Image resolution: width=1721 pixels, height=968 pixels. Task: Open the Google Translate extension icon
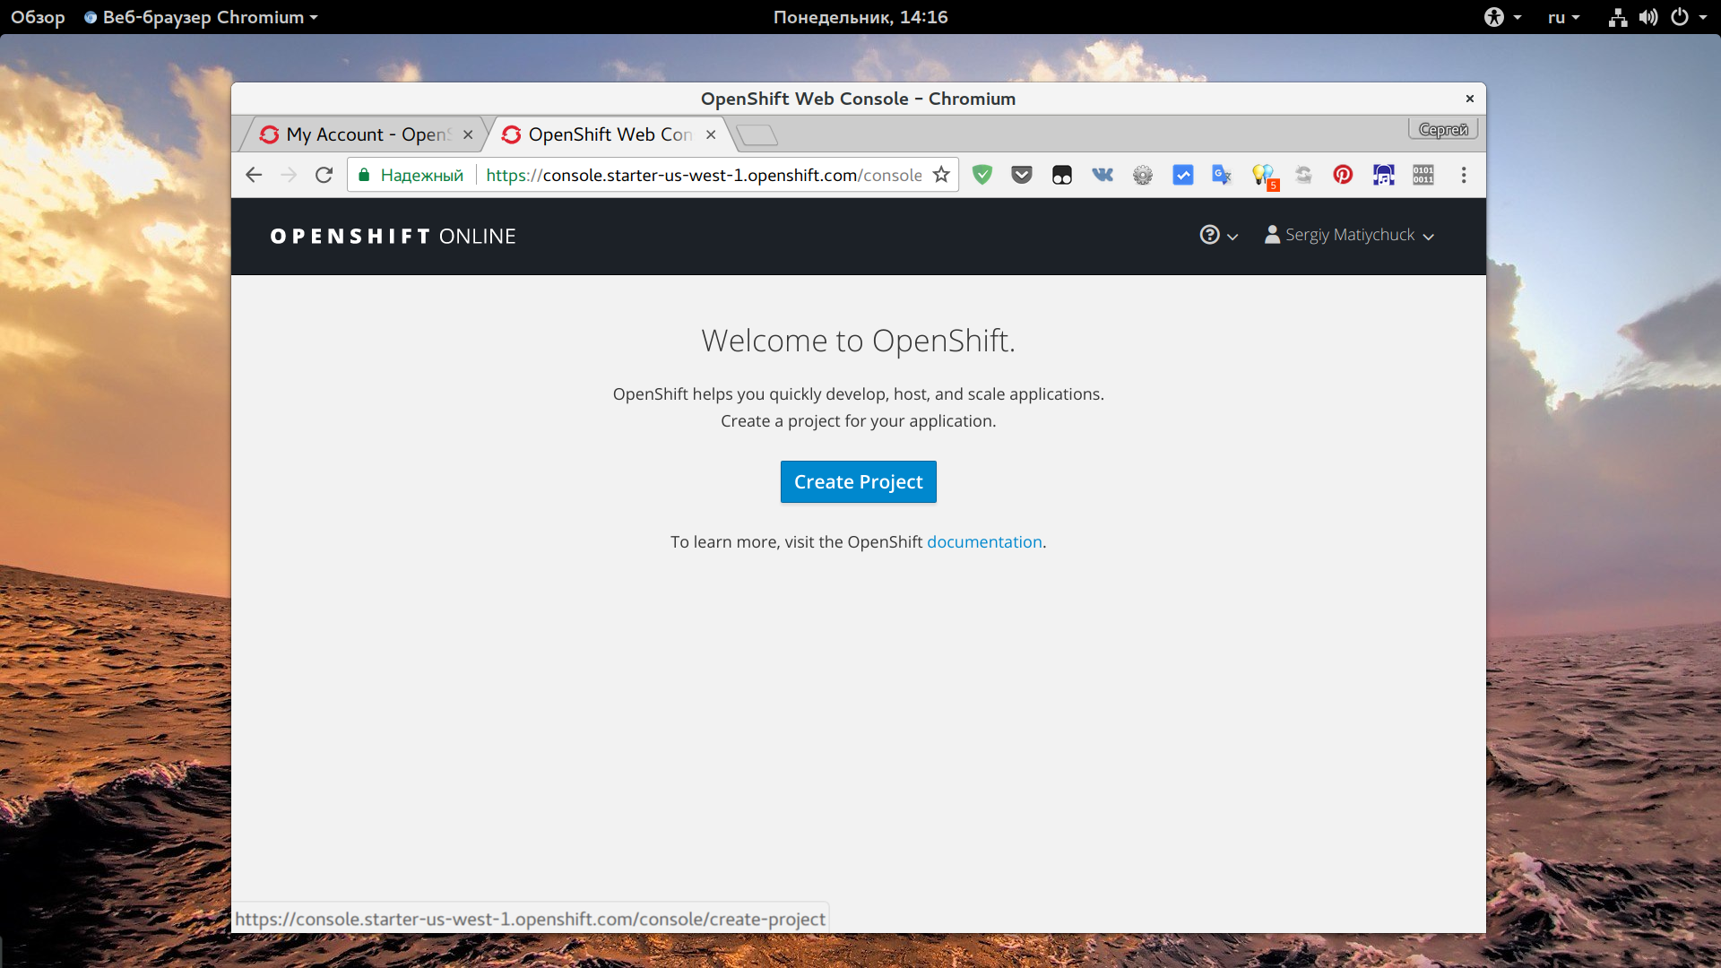pyautogui.click(x=1222, y=175)
